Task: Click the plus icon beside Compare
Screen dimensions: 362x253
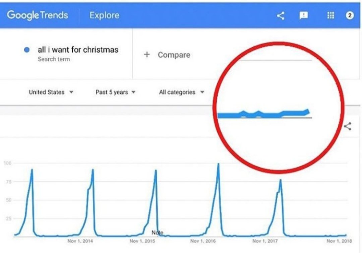Action: click(146, 55)
